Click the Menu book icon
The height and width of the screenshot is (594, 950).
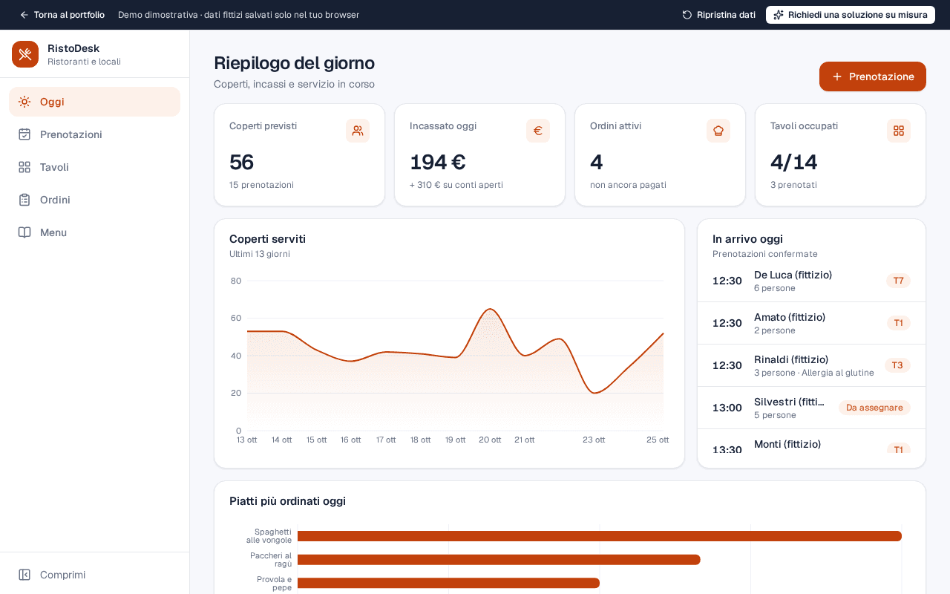[x=24, y=232]
